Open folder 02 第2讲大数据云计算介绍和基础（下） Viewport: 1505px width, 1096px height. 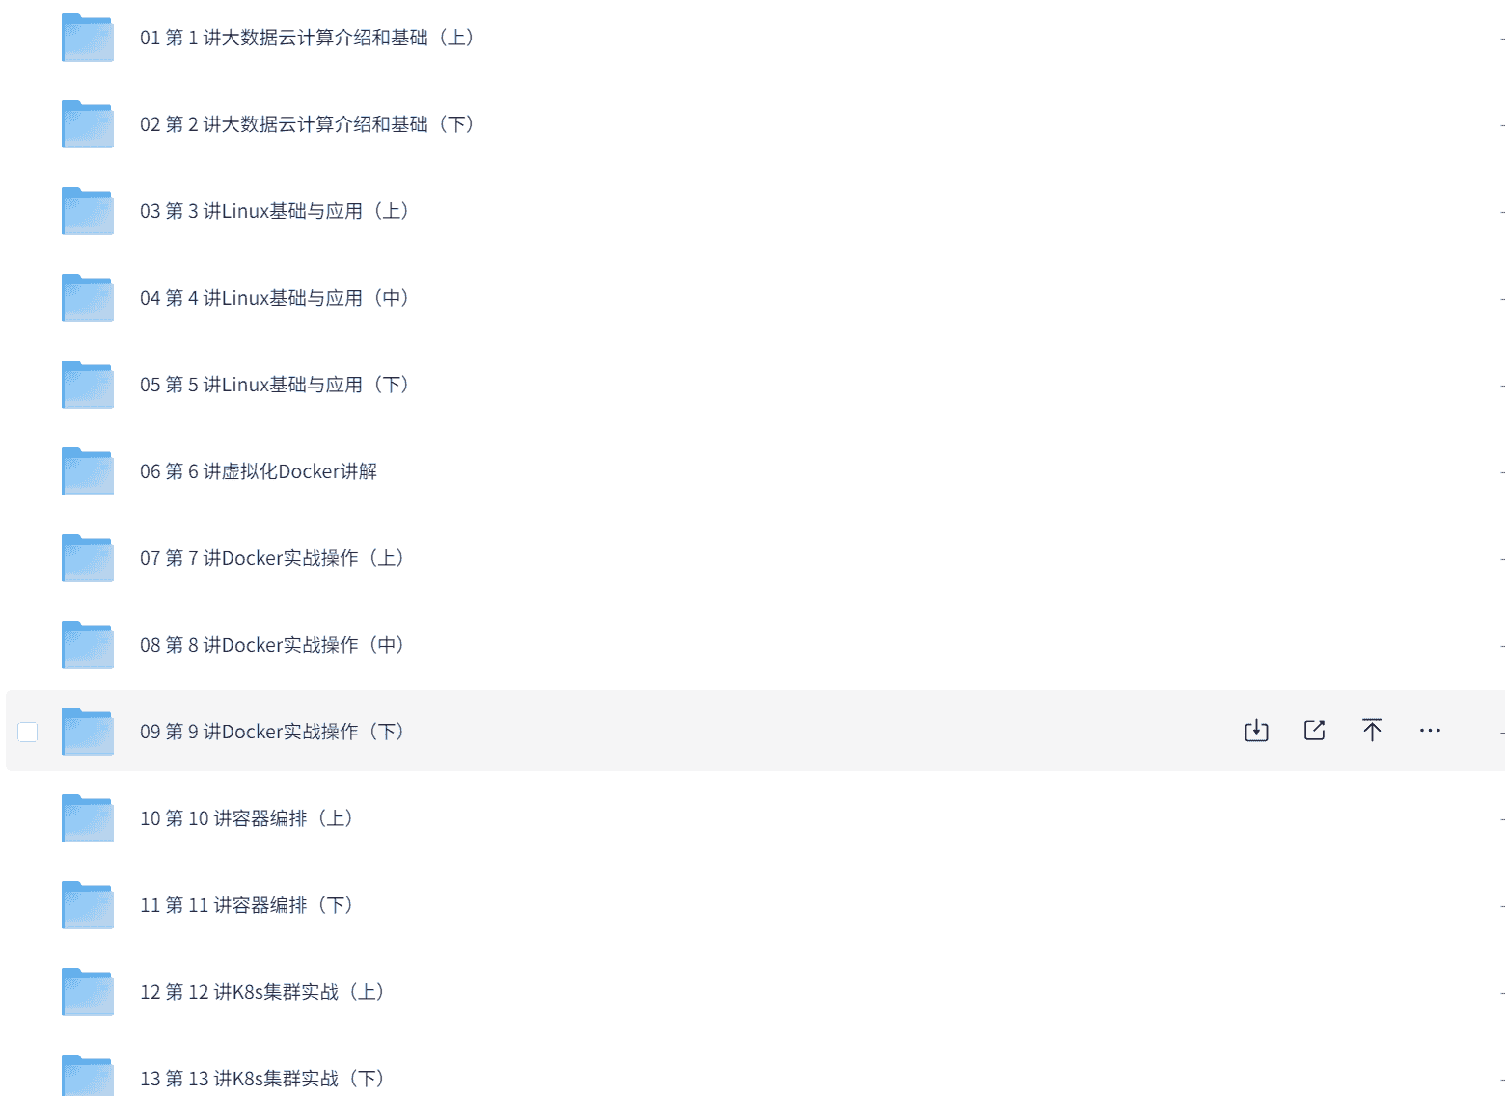pyautogui.click(x=308, y=124)
